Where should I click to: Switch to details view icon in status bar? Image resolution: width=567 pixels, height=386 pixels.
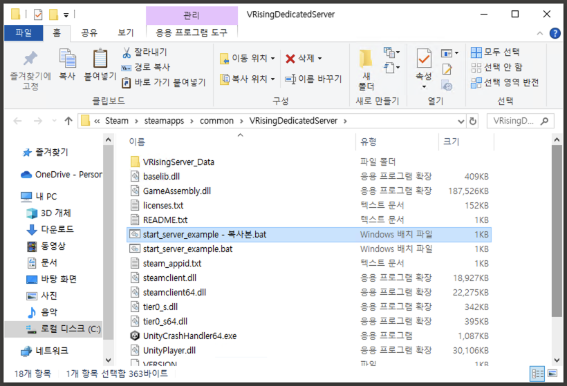(537, 374)
